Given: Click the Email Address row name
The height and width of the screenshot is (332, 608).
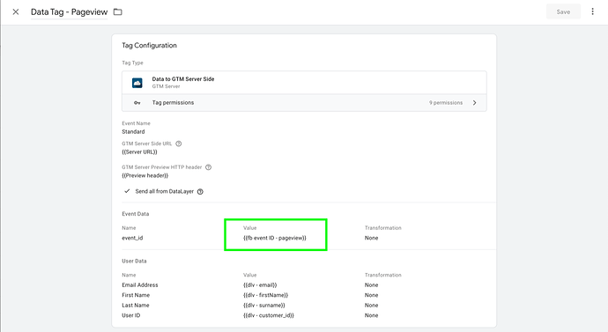Looking at the screenshot, I should click(x=139, y=284).
